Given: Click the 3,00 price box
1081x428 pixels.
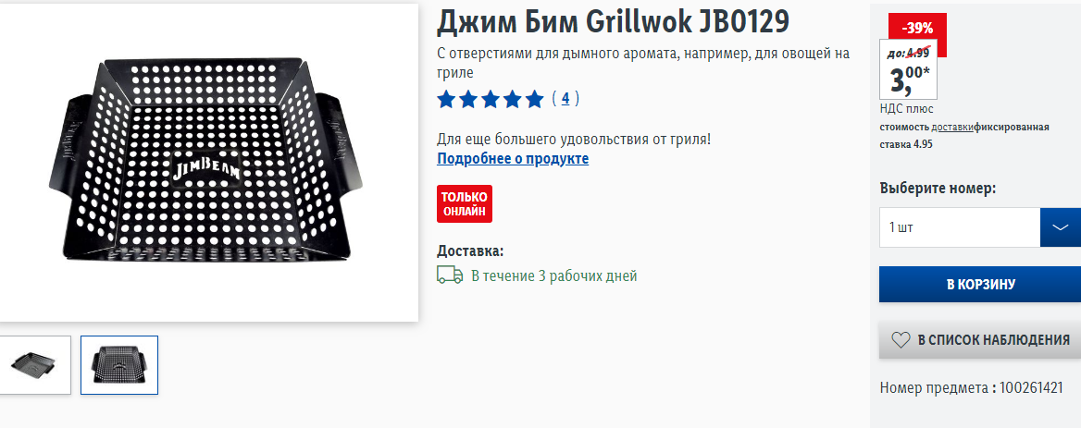Looking at the screenshot, I should (910, 69).
